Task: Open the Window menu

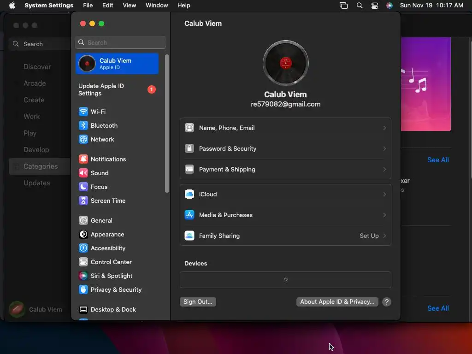Action: coord(157,6)
